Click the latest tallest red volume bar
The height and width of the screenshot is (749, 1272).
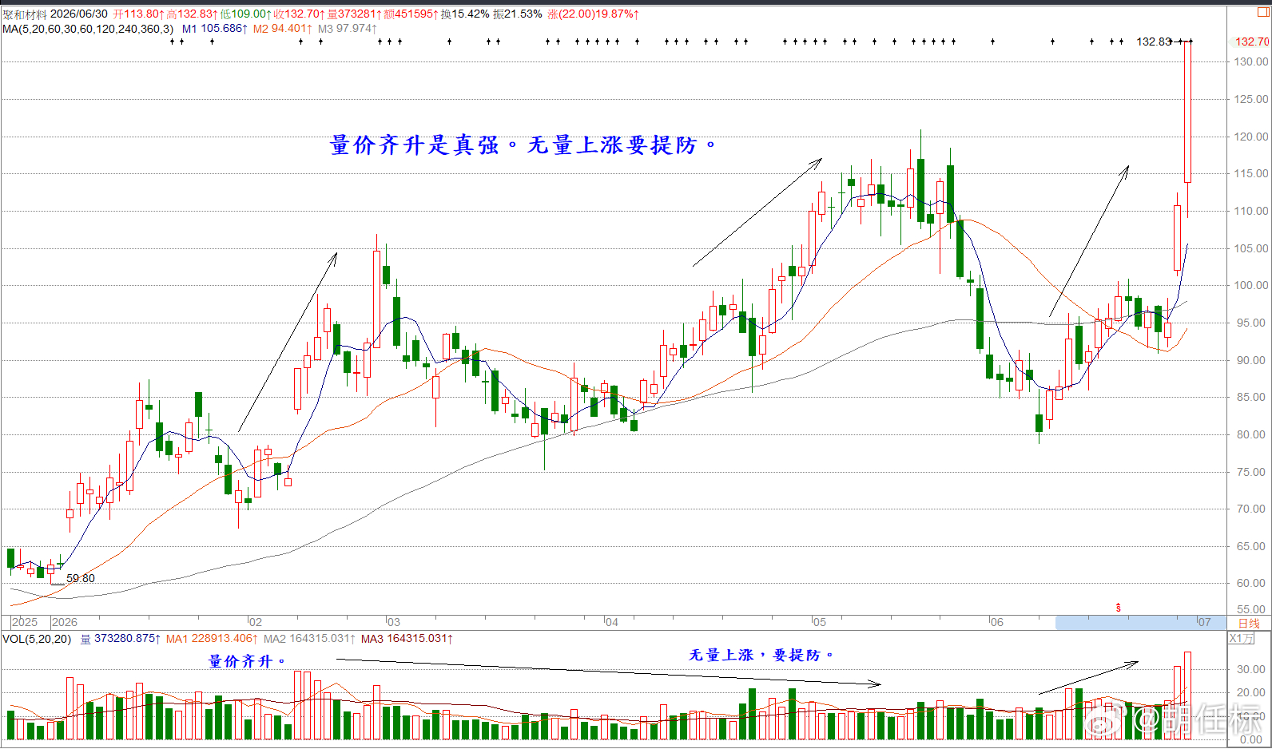pos(1188,695)
